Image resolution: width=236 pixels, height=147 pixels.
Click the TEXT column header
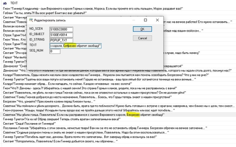pyautogui.click(x=14, y=3)
